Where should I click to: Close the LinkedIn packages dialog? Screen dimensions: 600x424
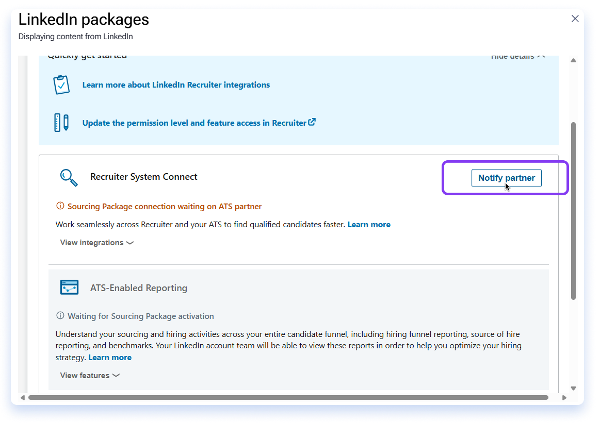(575, 19)
